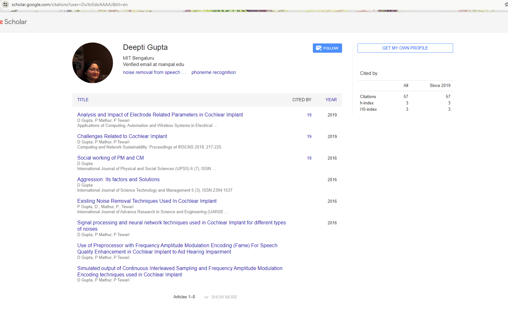Open 'Challenges Related to Cochlear Implant' article
This screenshot has height=310, width=508.
[122, 136]
